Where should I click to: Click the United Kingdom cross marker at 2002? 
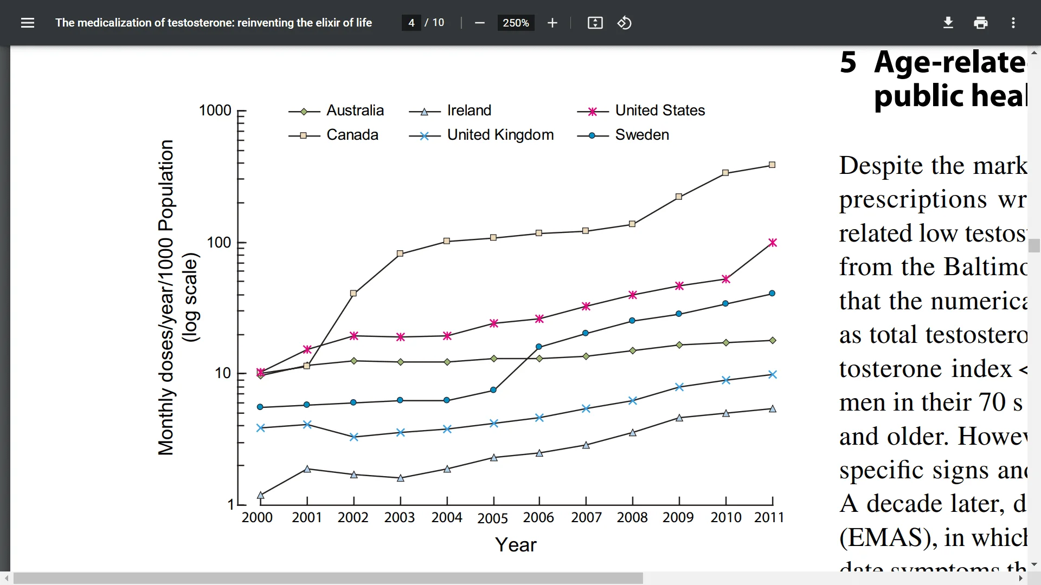coord(354,437)
